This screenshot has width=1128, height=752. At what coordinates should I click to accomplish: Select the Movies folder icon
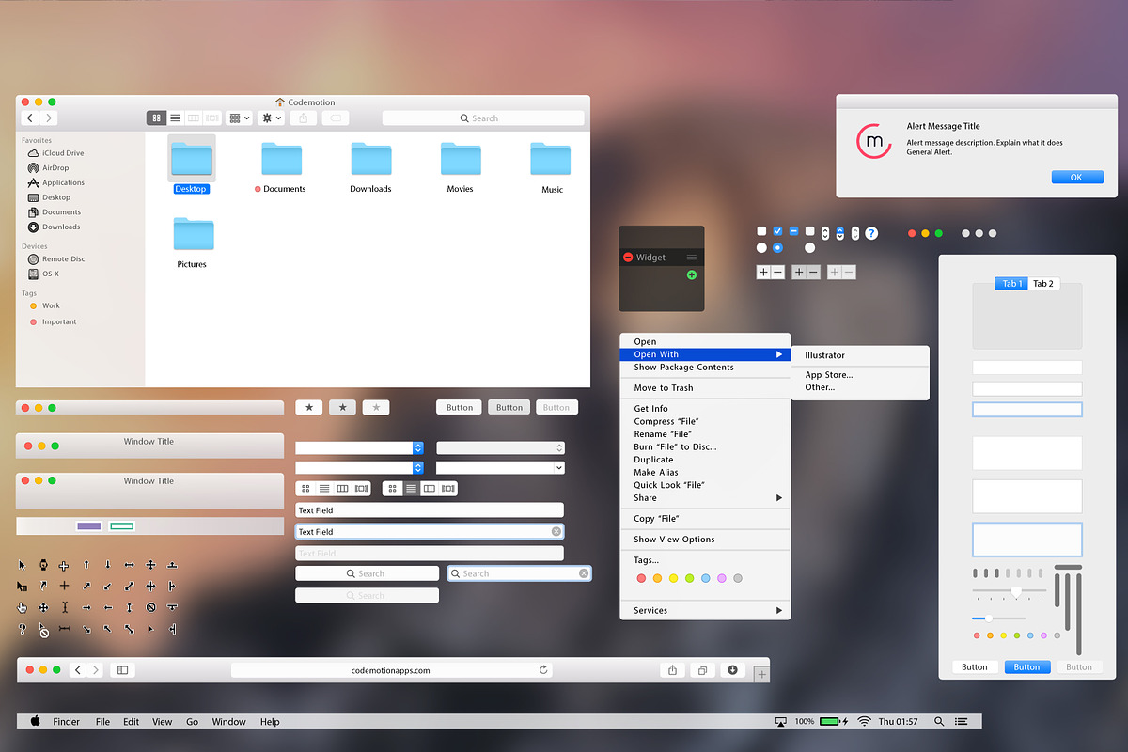click(461, 160)
